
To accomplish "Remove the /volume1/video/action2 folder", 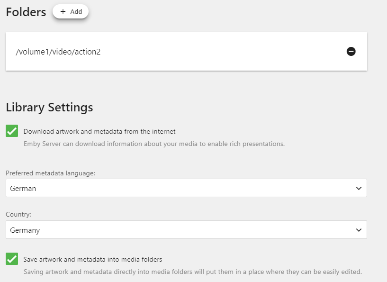I will (351, 51).
